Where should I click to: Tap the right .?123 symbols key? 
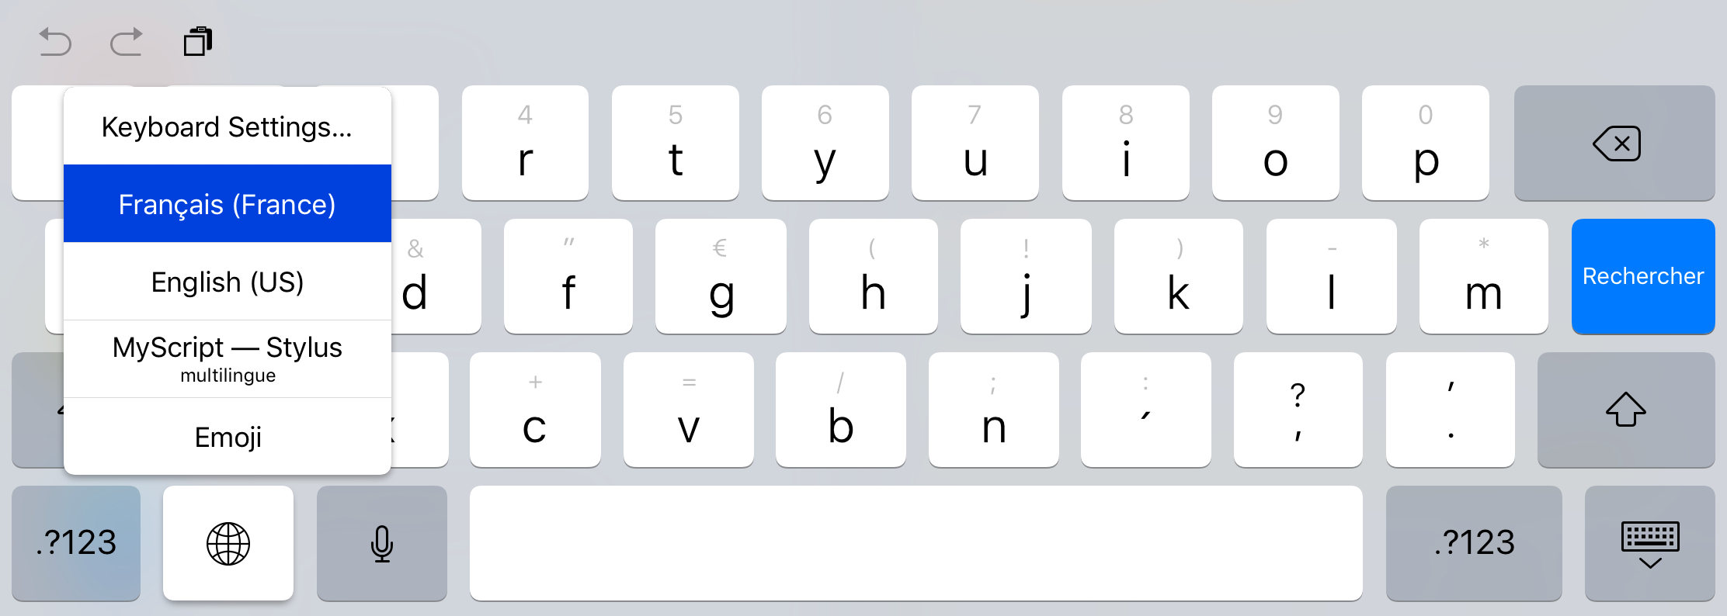point(1474,543)
